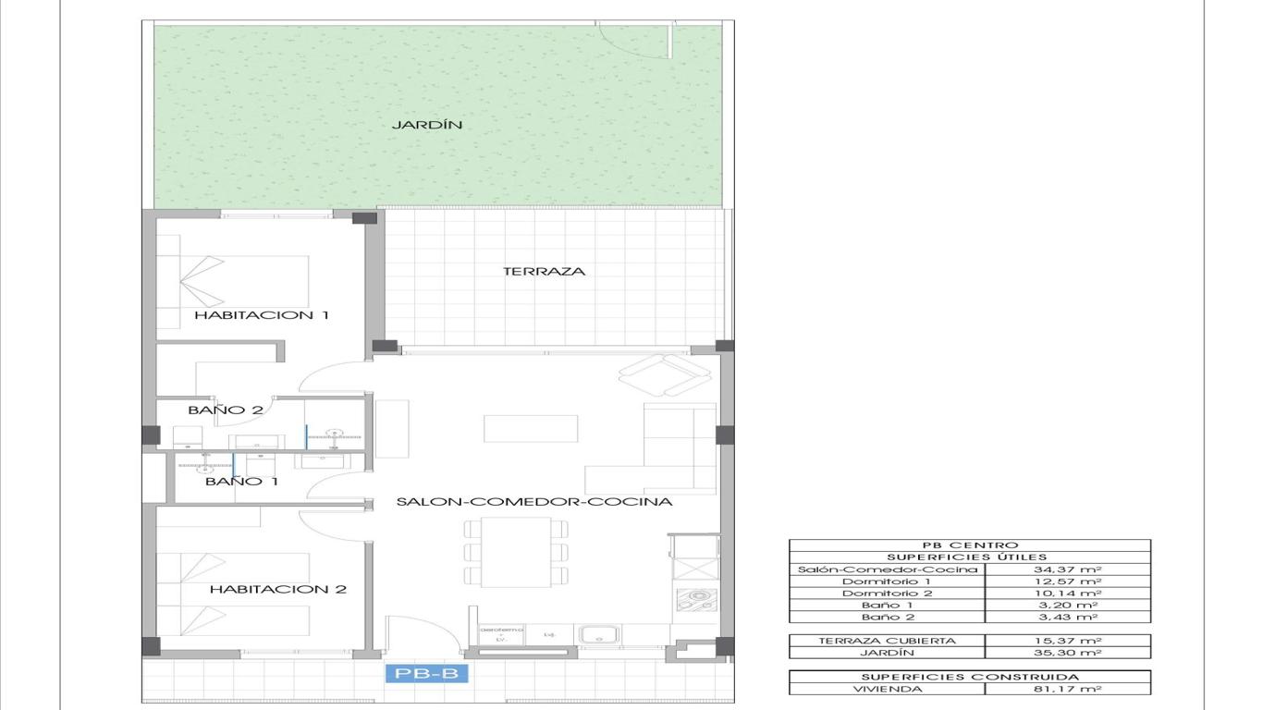
Task: Click the VIVIENDA 81,17 m² value cell
Action: pos(1068,689)
